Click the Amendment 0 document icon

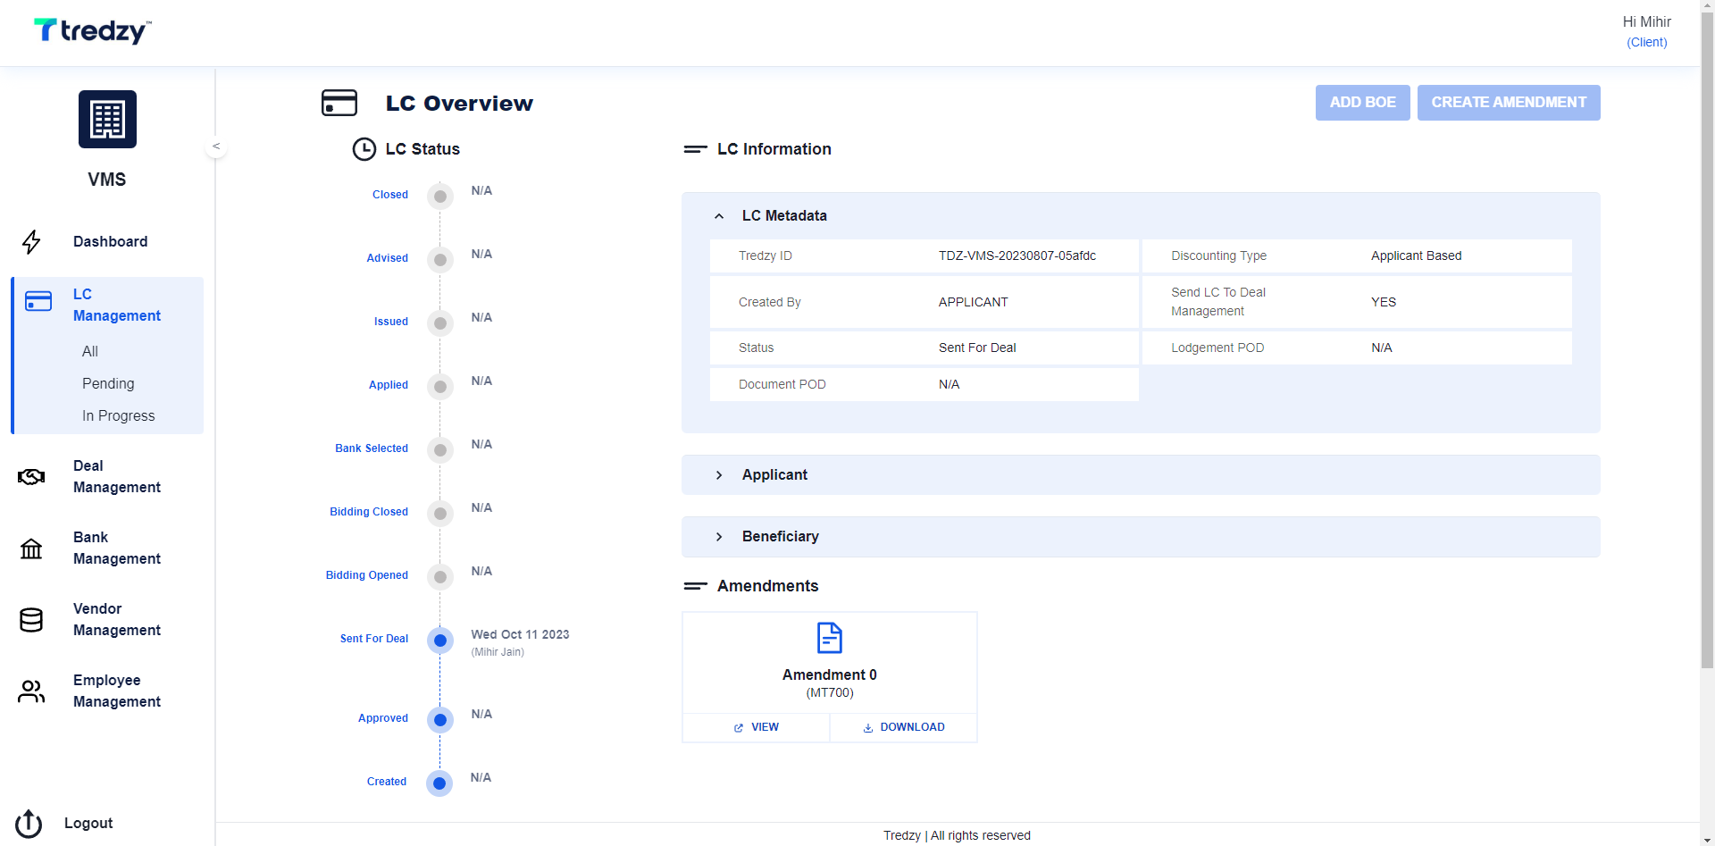[x=830, y=638]
